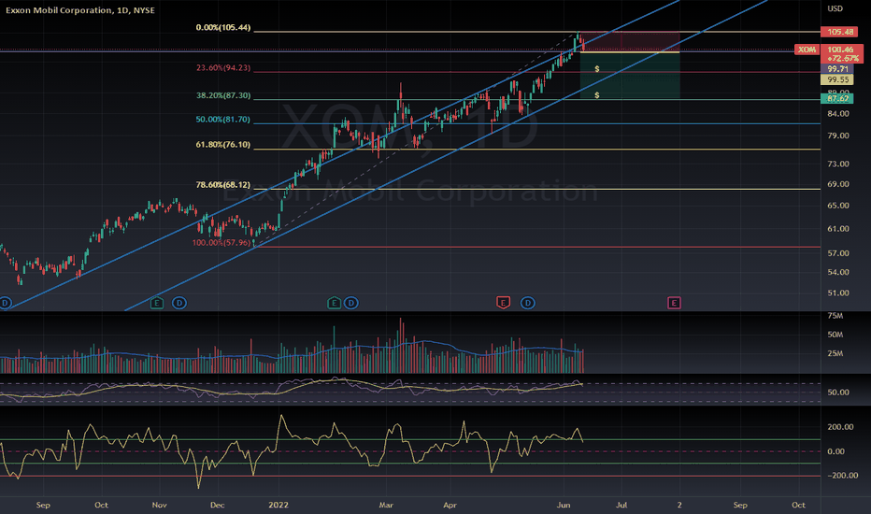Click the 57.00 price axis tick
871x514 pixels.
click(838, 253)
